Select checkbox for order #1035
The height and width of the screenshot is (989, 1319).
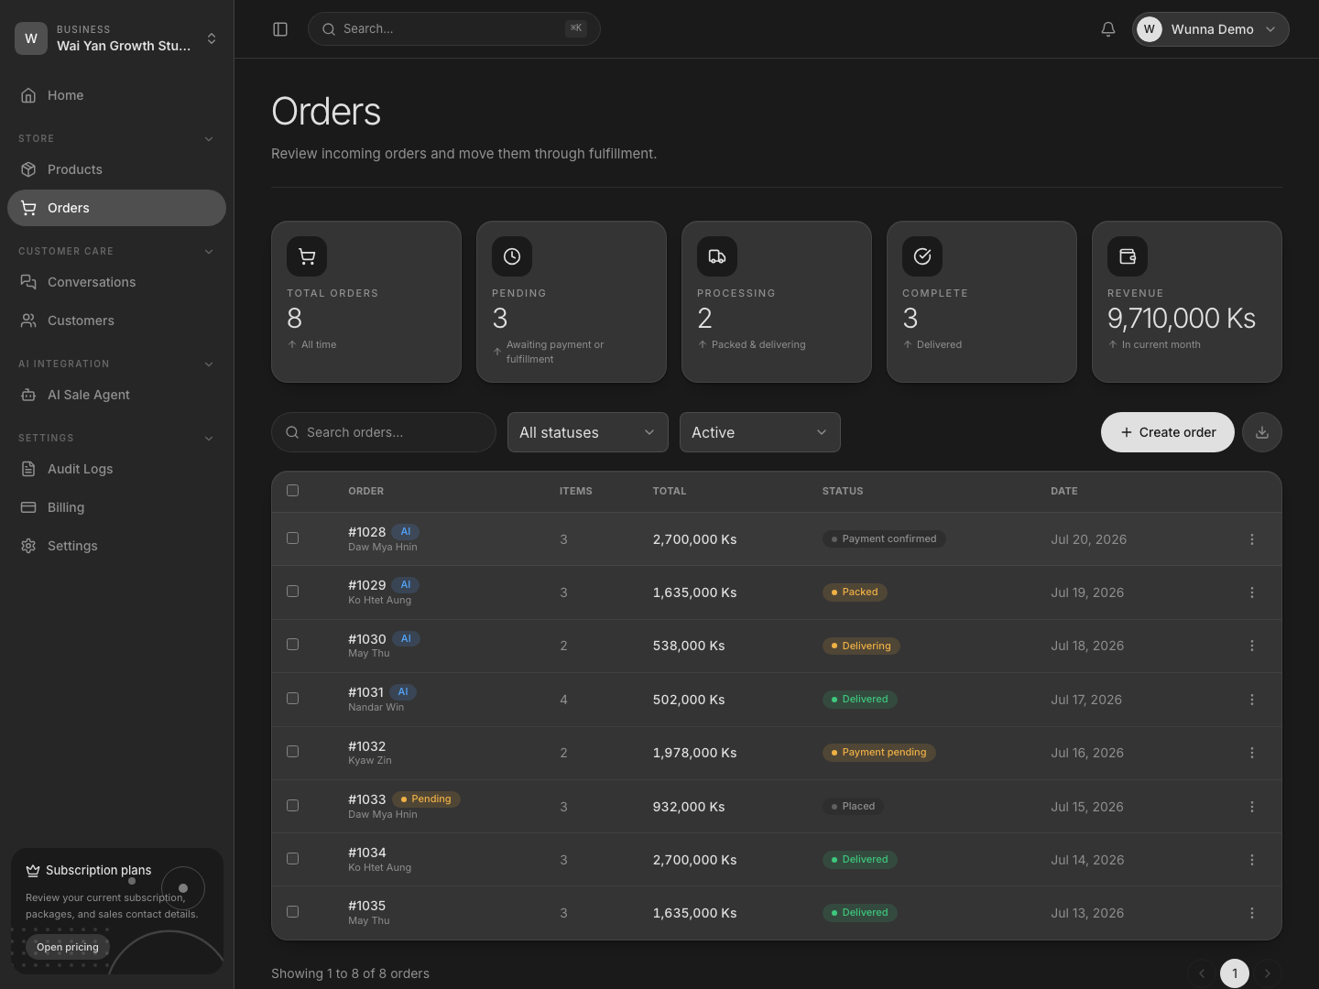(293, 912)
